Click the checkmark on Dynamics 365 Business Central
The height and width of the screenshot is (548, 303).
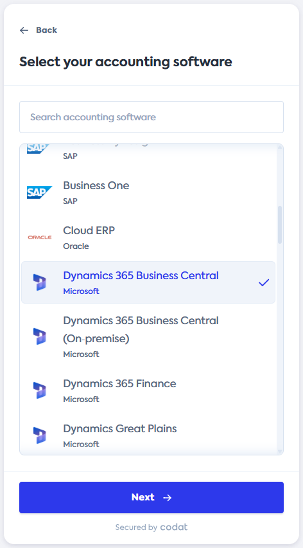[264, 283]
